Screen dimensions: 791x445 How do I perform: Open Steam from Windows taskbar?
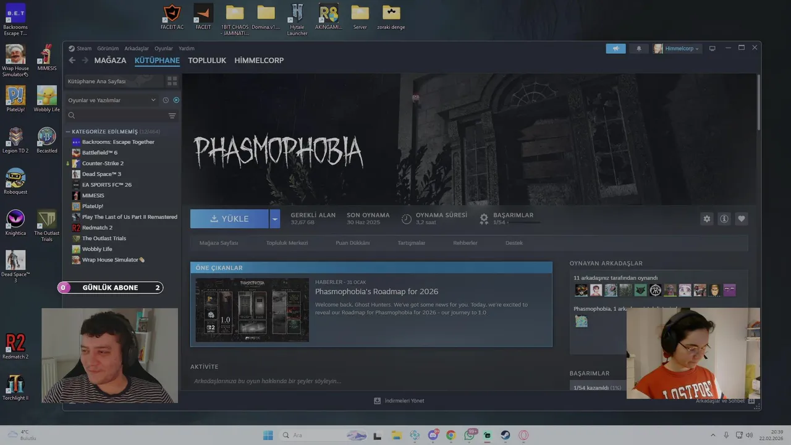coord(505,435)
